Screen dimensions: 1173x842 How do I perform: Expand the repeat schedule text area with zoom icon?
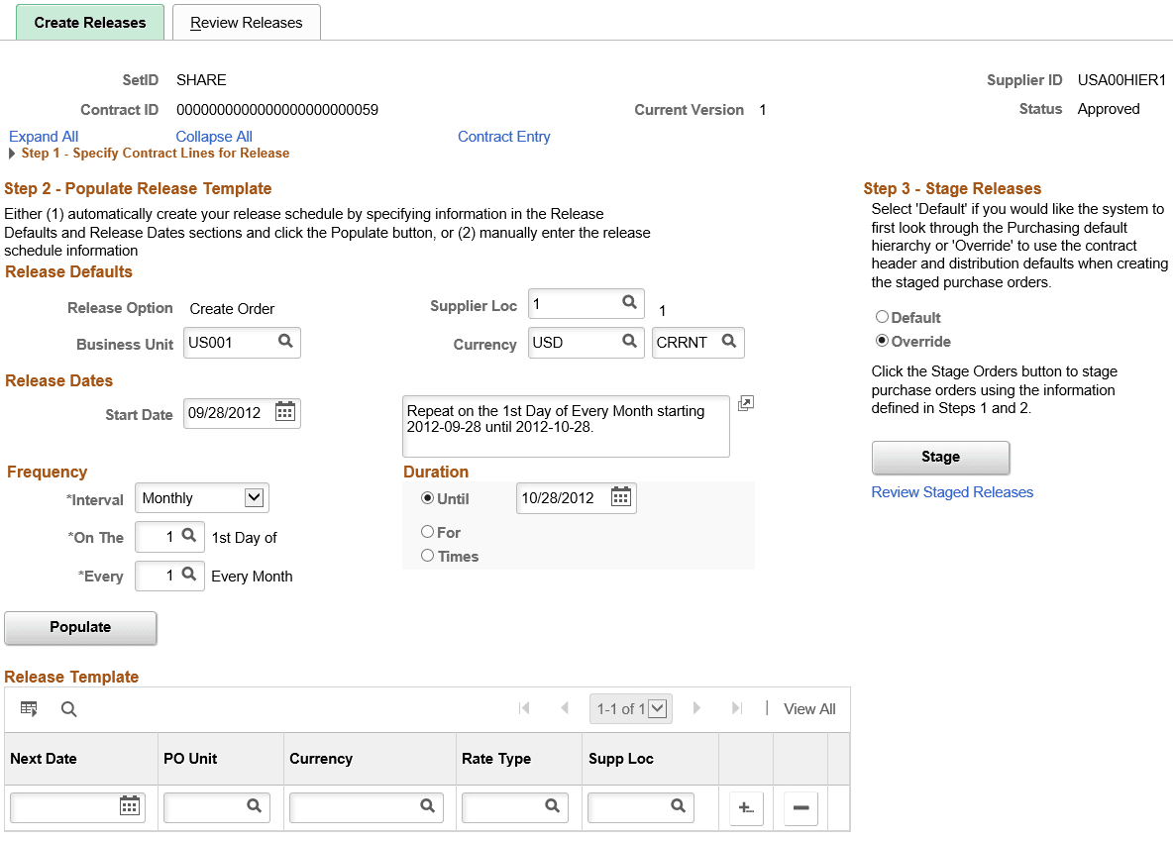pos(745,403)
